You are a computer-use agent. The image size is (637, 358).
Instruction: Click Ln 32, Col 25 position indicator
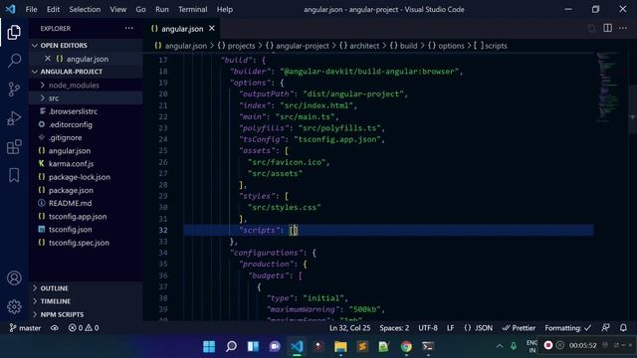point(349,327)
